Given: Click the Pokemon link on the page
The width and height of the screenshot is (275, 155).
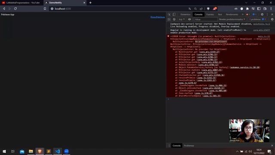Looking at the screenshot, I should pos(160,17).
